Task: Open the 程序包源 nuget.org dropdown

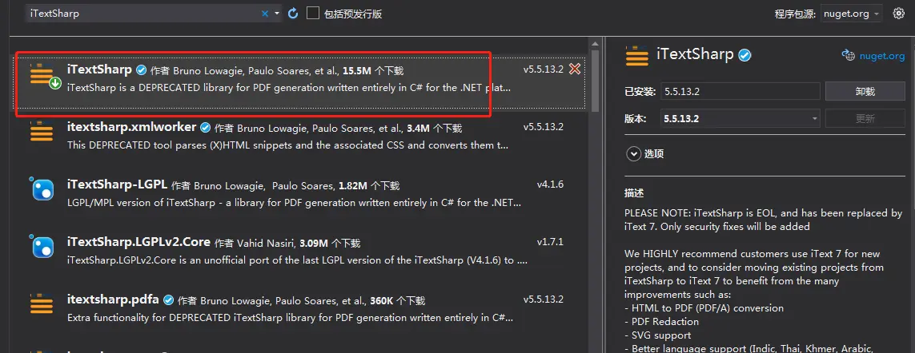Action: pos(851,14)
